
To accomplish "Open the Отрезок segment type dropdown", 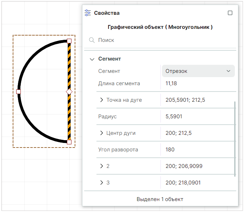I will click(198, 71).
